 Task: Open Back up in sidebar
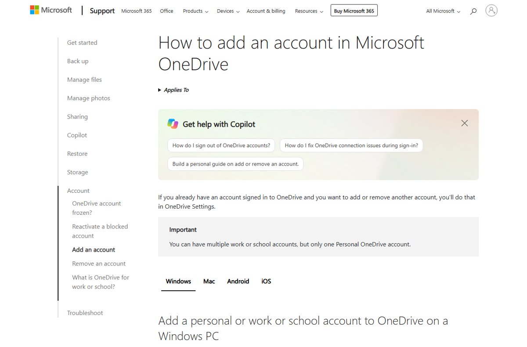click(x=78, y=61)
